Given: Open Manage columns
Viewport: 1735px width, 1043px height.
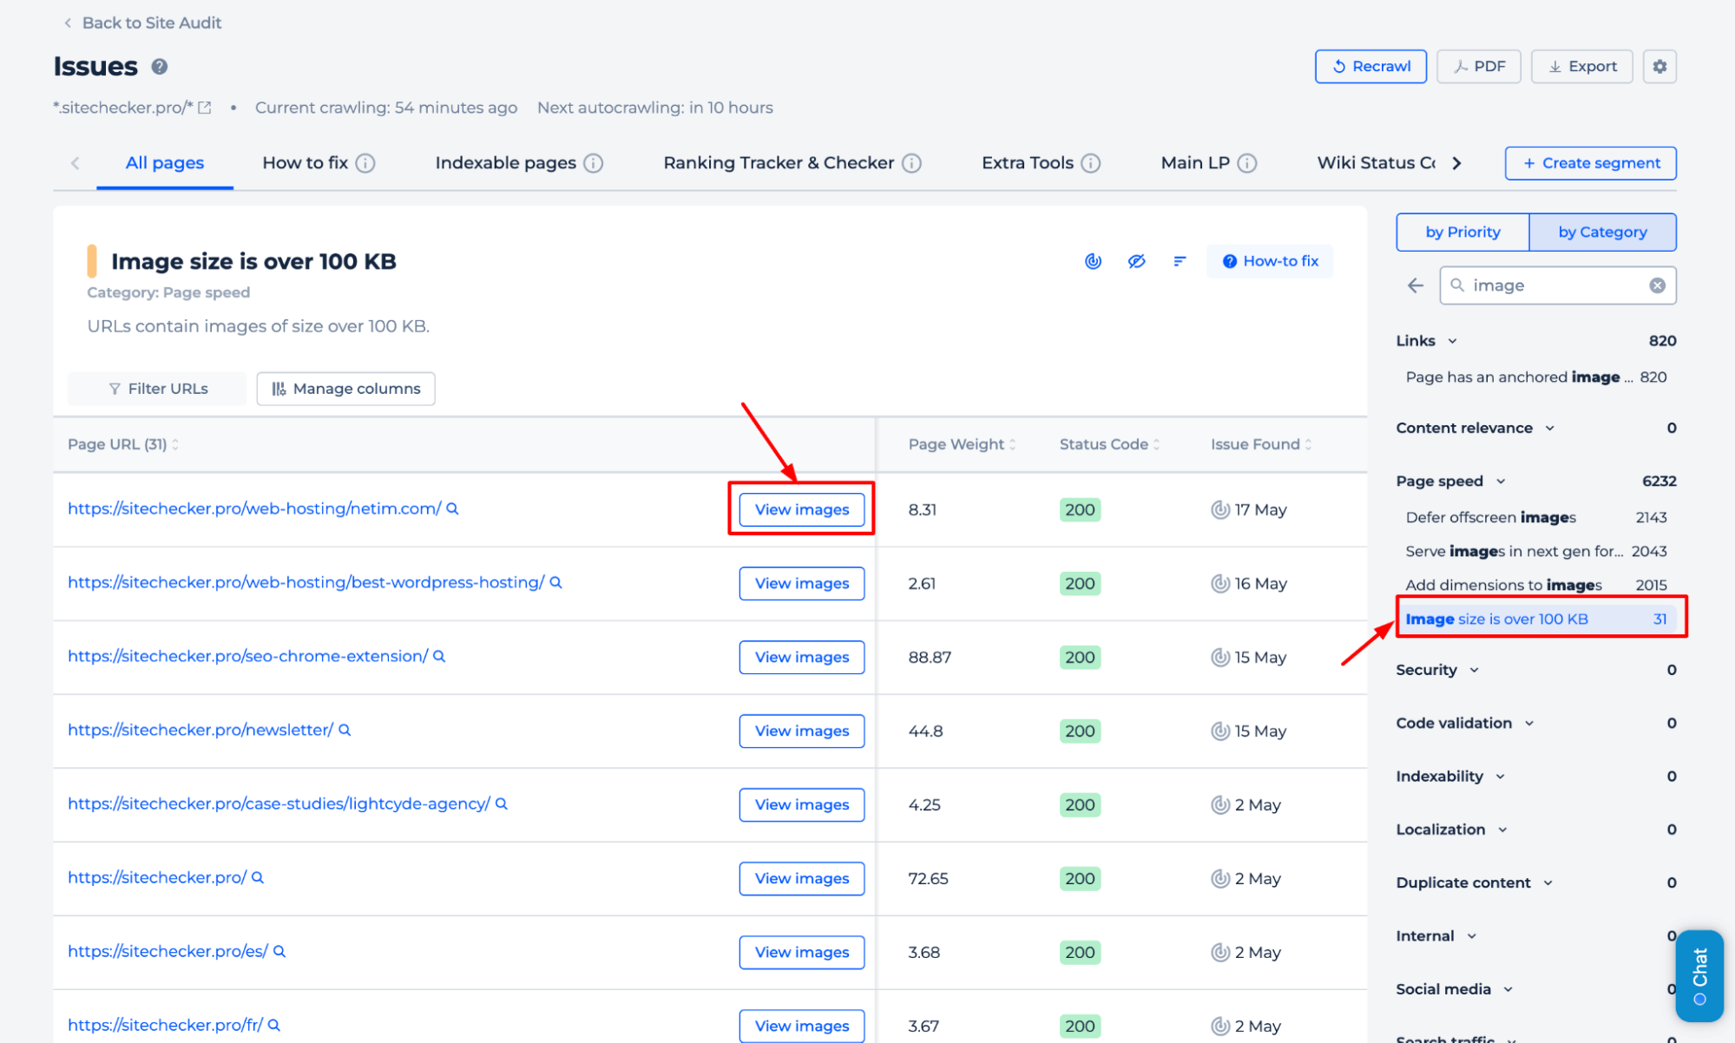Looking at the screenshot, I should pyautogui.click(x=345, y=389).
